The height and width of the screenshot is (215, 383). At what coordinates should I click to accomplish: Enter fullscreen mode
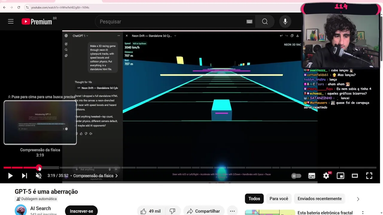tap(369, 176)
